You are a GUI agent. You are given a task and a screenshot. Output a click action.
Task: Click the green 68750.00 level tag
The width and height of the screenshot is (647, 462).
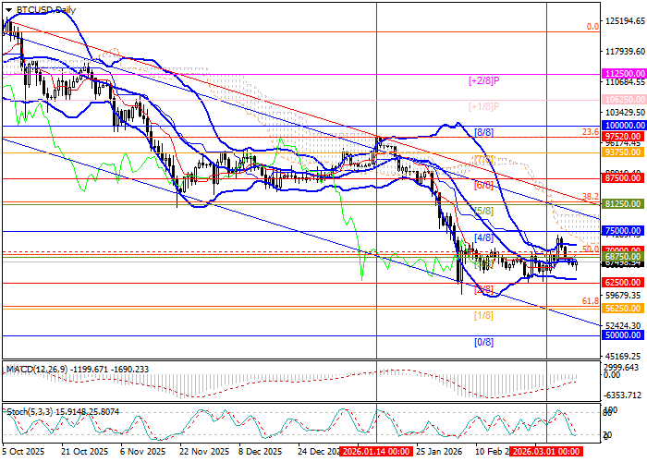624,257
